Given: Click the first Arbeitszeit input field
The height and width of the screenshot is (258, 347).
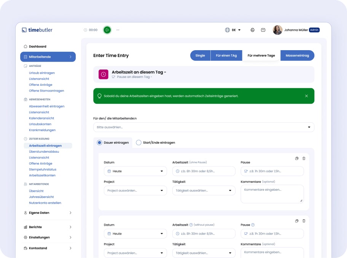Looking at the screenshot, I should [204, 171].
